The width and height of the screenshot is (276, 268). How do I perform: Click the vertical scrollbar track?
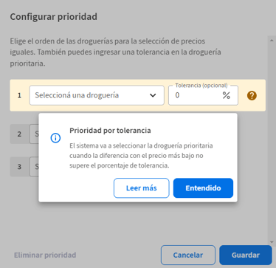tap(272, 141)
